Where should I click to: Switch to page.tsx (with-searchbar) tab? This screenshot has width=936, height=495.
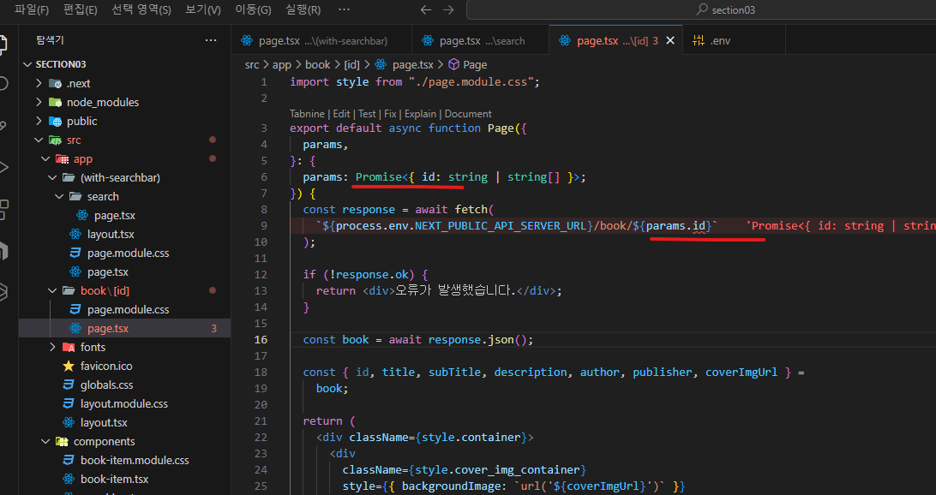[x=321, y=40]
